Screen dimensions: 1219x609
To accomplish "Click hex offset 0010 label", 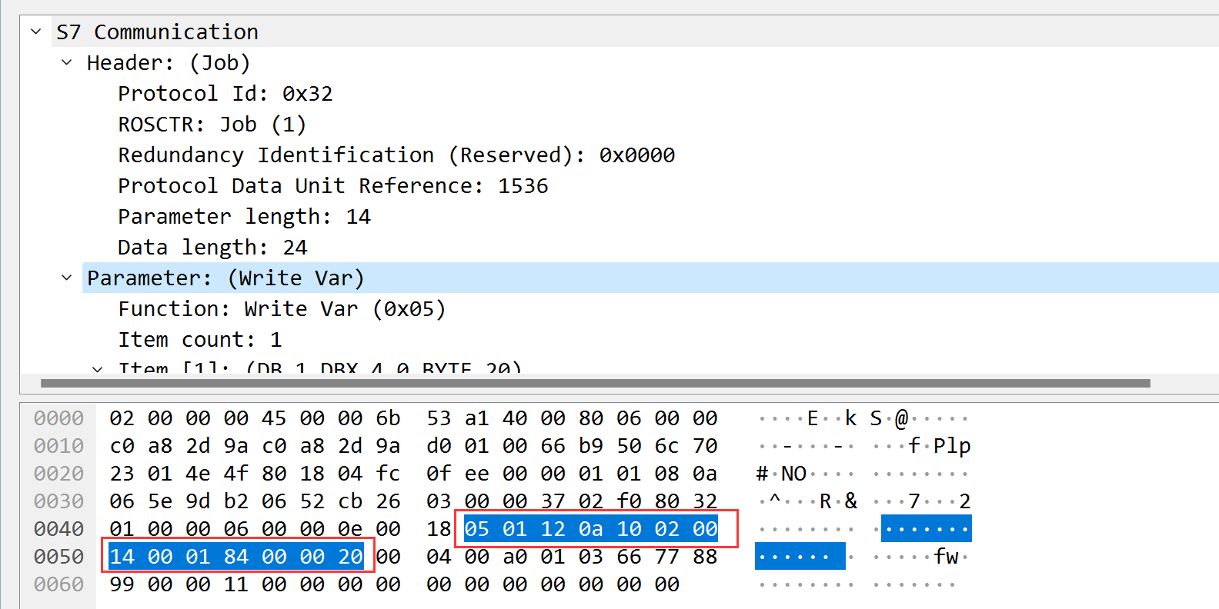I will [58, 446].
